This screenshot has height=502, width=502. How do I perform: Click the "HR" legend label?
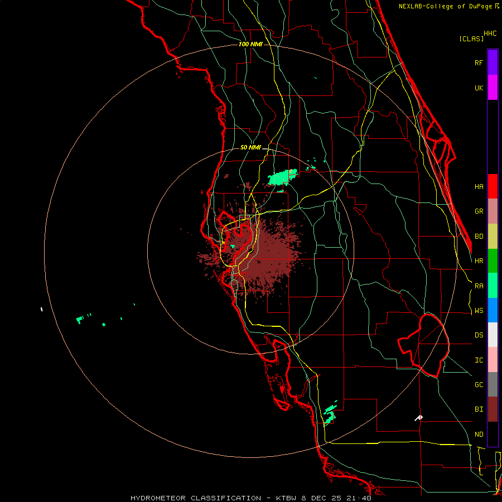(x=479, y=261)
